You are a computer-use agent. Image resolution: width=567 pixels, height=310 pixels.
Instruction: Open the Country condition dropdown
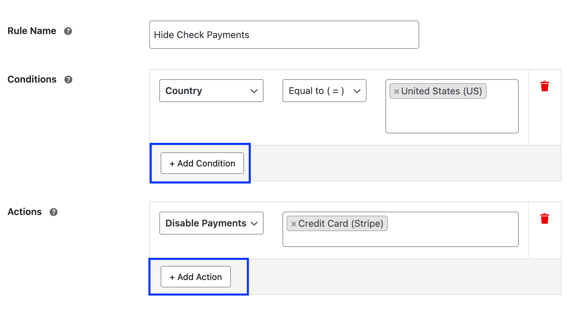tap(211, 91)
